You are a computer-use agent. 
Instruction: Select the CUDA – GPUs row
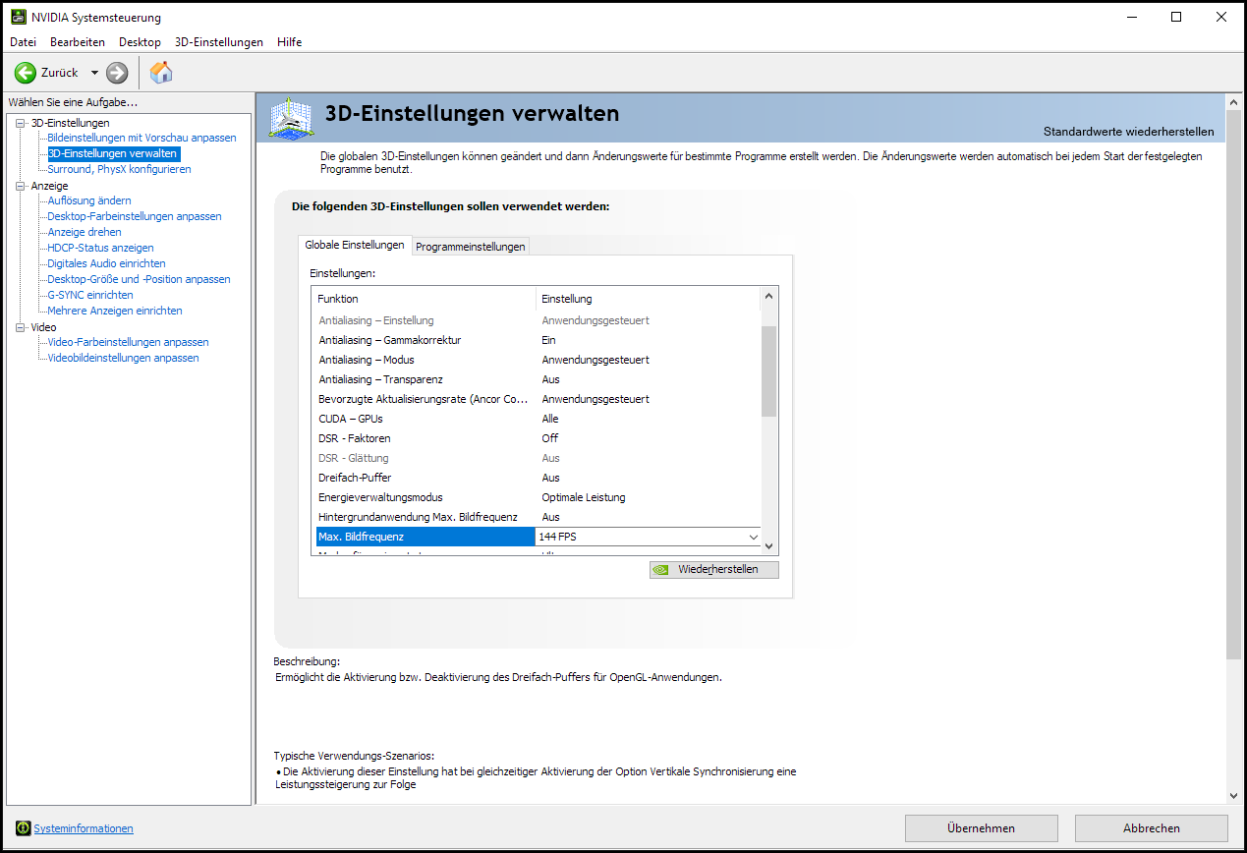(x=538, y=419)
